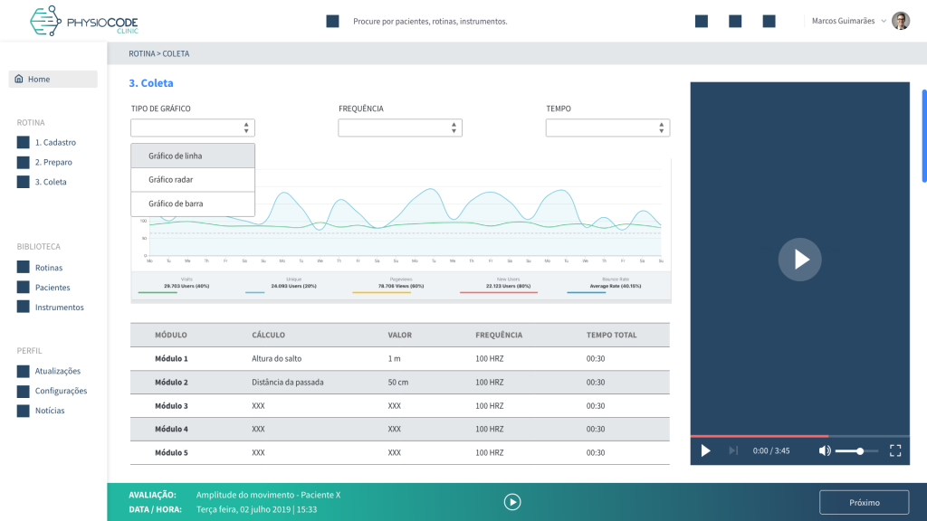Screen dimensions: 927x521
Task: Expand the Frequência dropdown
Action: [x=400, y=128]
